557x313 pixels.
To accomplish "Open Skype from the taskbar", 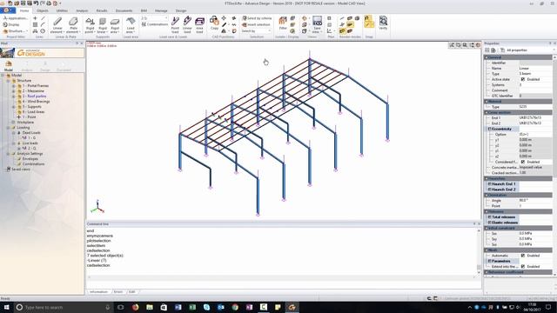I will 206,307.
